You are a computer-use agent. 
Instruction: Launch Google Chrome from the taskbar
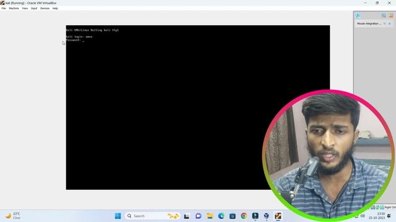click(244, 216)
